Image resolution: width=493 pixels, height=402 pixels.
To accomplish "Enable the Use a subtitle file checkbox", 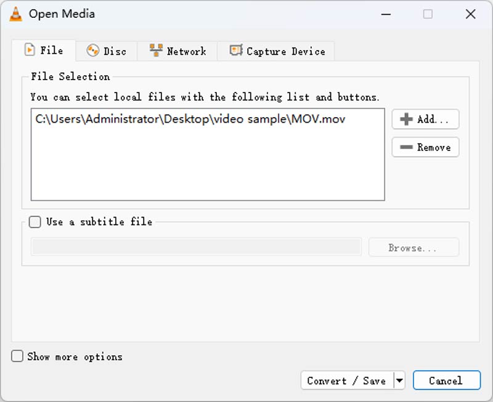I will click(x=35, y=222).
